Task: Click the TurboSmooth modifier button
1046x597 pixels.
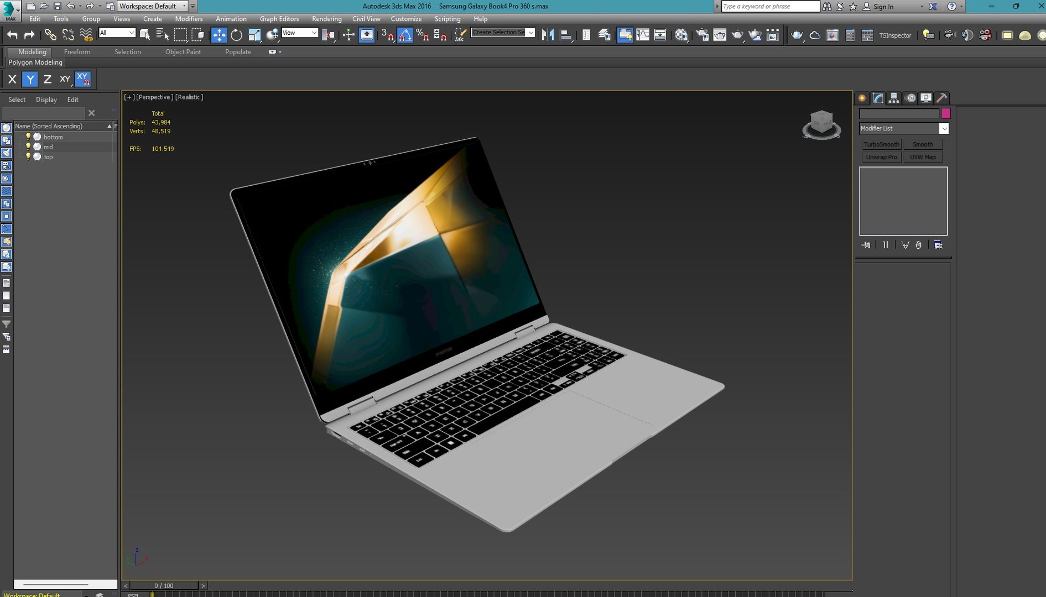Action: 882,144
